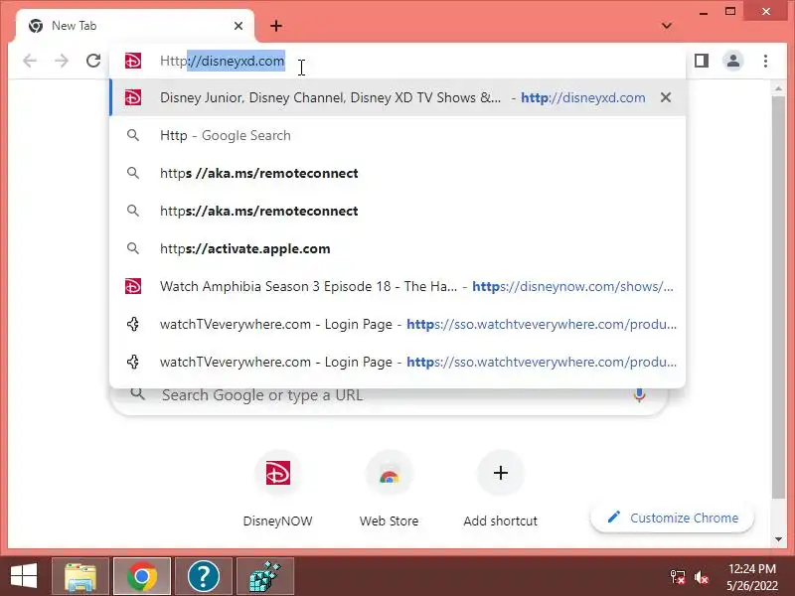Screen dimensions: 795x596
Task: Click the Chrome taskbar icon
Action: pyautogui.click(x=142, y=576)
